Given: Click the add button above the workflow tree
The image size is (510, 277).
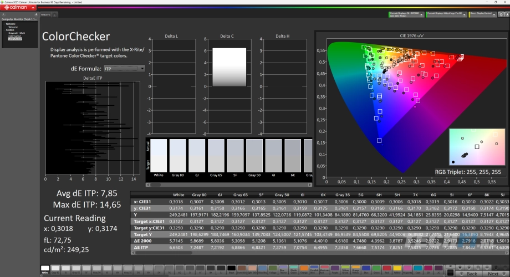Looking at the screenshot, I should pyautogui.click(x=3, y=14).
